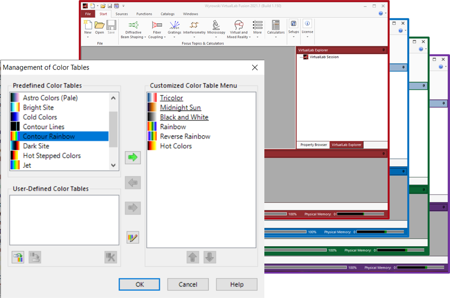This screenshot has width=450, height=298.
Task: Click the export user-defined color table icon
Action: pos(35,257)
